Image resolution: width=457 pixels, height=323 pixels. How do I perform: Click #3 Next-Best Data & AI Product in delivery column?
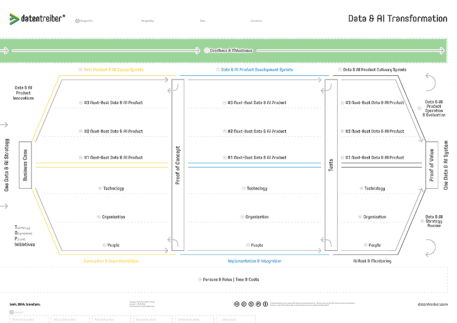pos(375,102)
